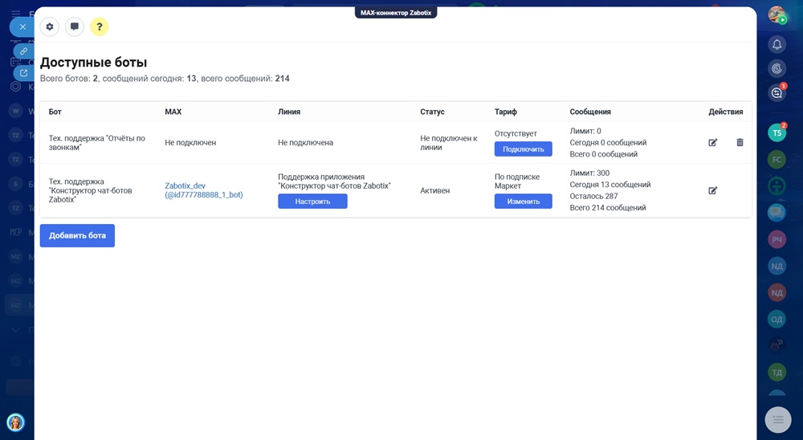Open the yellow help question mark
Image resolution: width=803 pixels, height=440 pixels.
100,26
